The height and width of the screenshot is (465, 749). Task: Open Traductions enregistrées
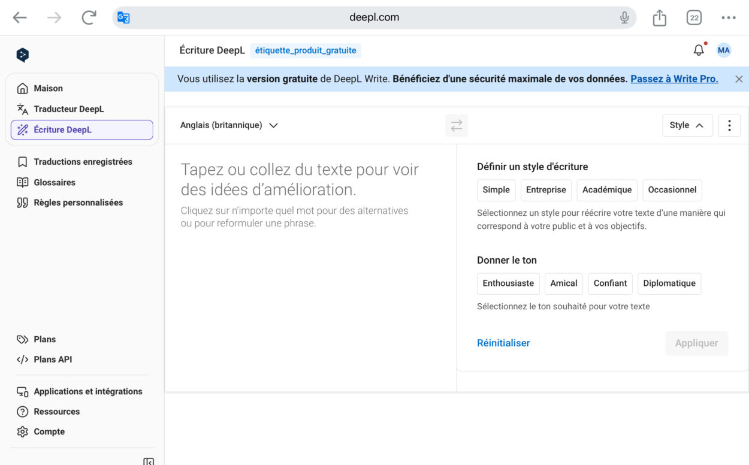[82, 162]
